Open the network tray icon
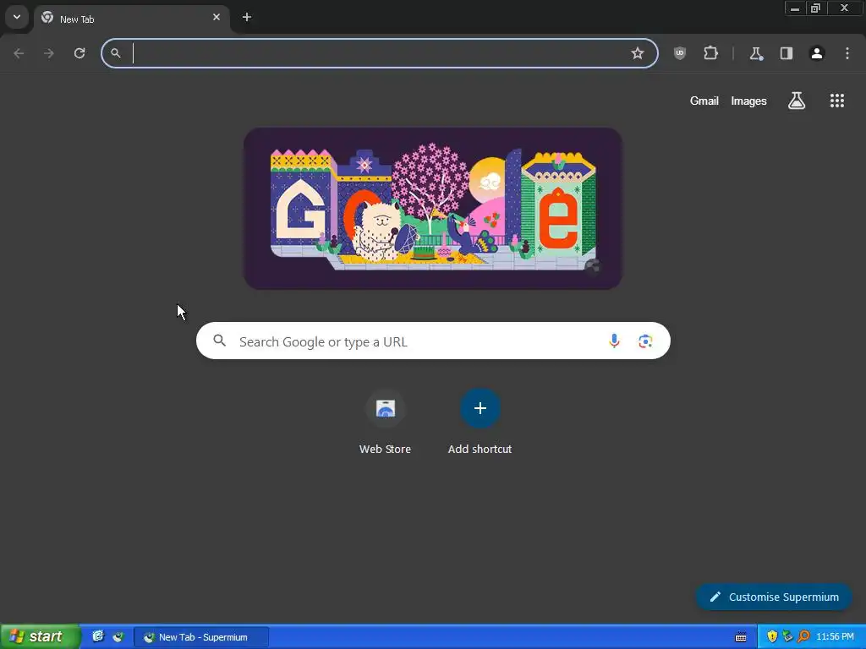Screen dimensions: 866x649 [787, 637]
